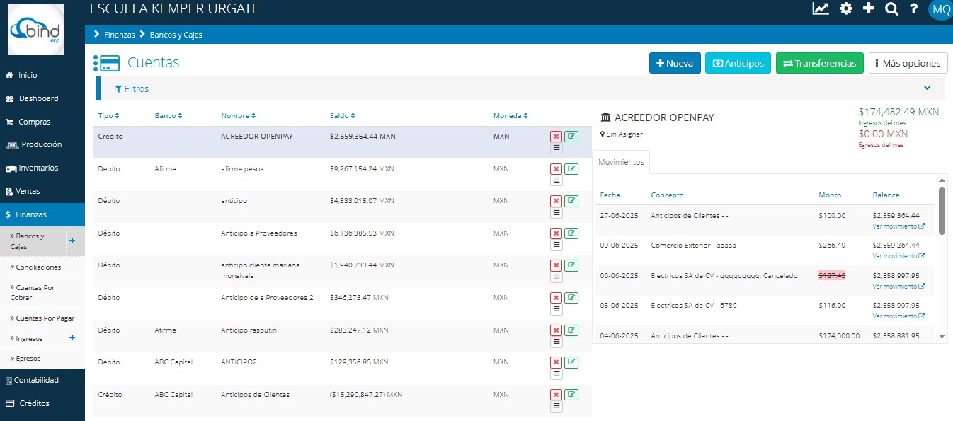The image size is (953, 421).
Task: Click plus icon beside Bancos y Cajas
Action: pyautogui.click(x=72, y=241)
